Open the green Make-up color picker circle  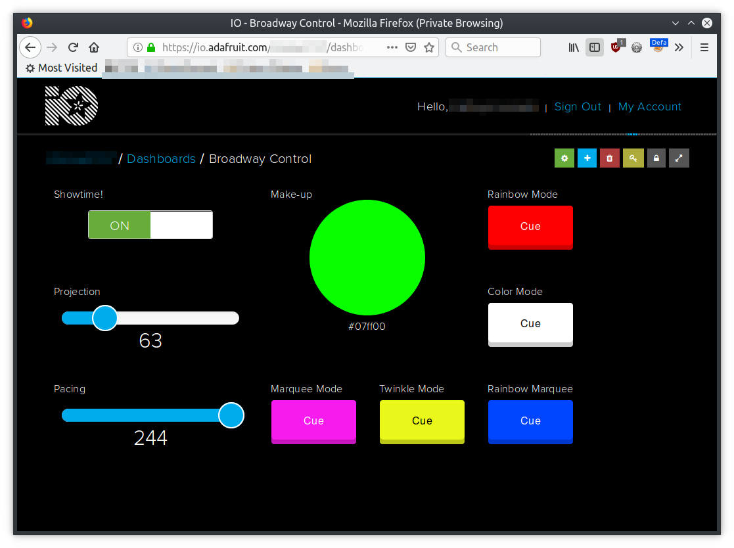tap(367, 258)
